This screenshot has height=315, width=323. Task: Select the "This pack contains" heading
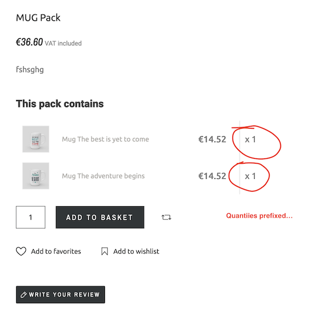60,103
